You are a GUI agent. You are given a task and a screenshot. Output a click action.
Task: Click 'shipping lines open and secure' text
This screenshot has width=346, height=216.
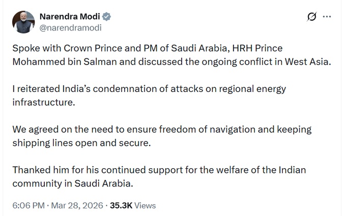81,142
